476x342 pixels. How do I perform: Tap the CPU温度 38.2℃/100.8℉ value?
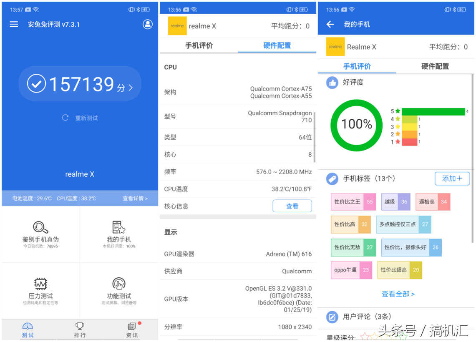[x=292, y=189]
